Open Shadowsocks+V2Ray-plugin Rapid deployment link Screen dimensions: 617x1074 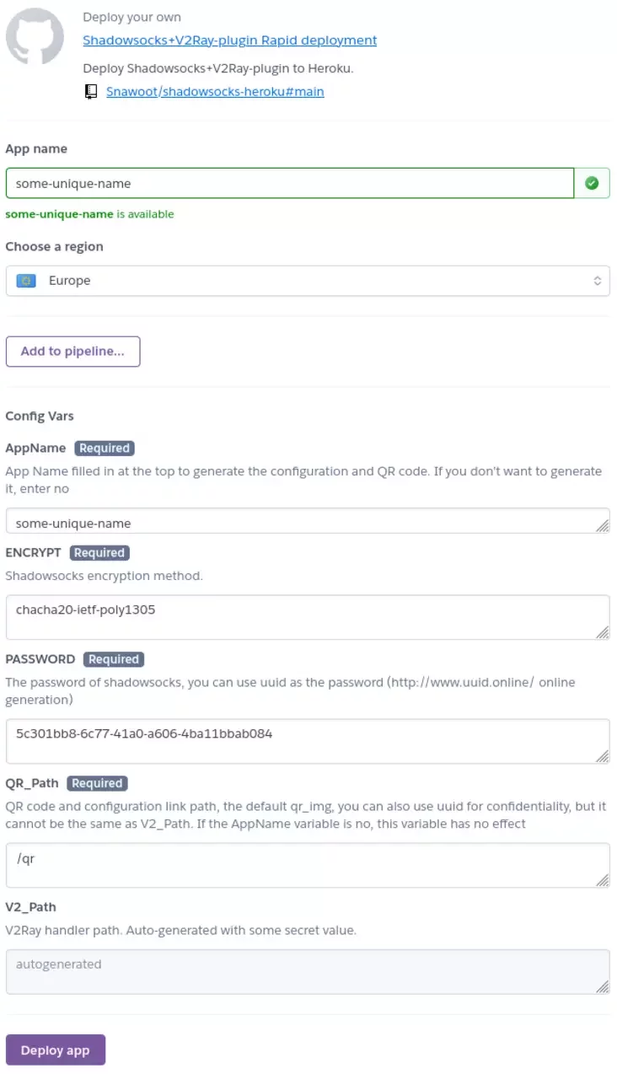tap(229, 40)
